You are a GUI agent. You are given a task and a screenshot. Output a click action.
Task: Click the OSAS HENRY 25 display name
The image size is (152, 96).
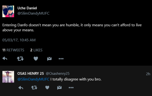tap(31, 73)
